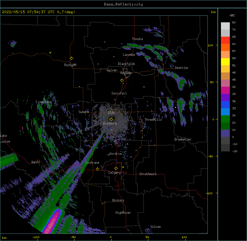
Task: Pick the mauve swatch between 45 and 42
Action: 225,83
